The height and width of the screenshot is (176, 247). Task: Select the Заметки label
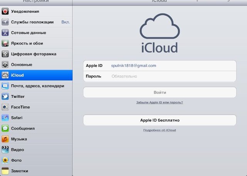[20, 171]
